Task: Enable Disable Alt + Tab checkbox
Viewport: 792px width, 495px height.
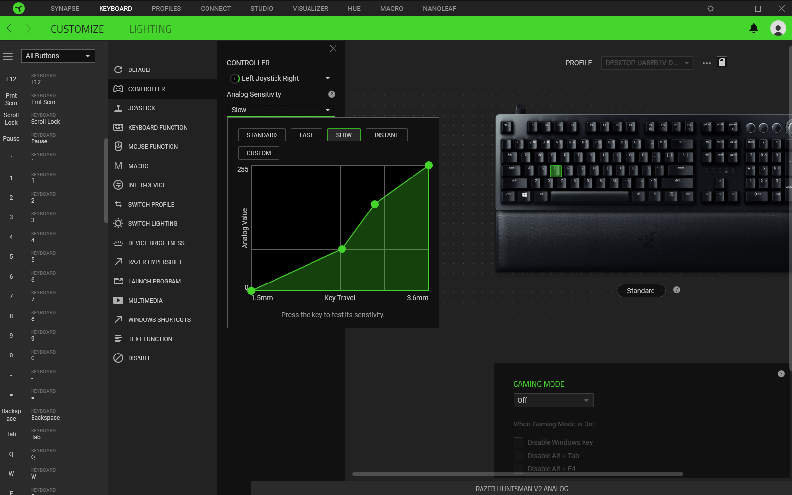Action: [518, 456]
